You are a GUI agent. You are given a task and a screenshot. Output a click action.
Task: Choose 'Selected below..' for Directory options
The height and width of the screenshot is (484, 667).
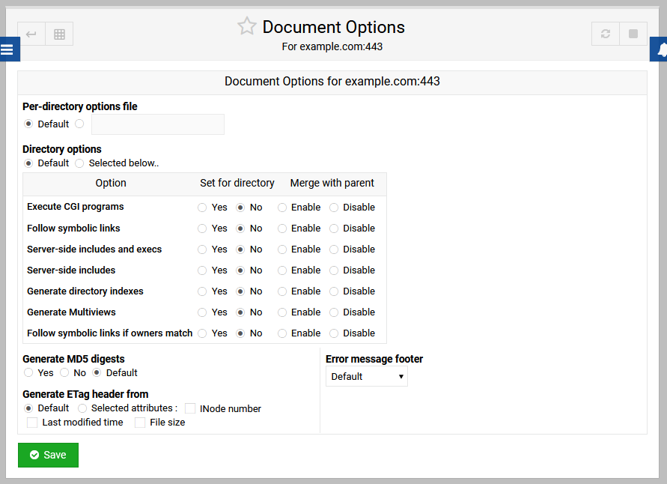pos(79,163)
